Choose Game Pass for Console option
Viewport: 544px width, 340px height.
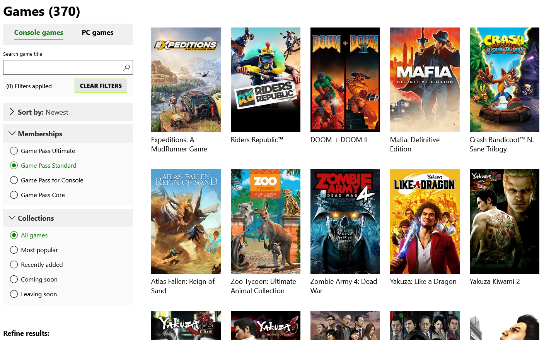[x=14, y=180]
